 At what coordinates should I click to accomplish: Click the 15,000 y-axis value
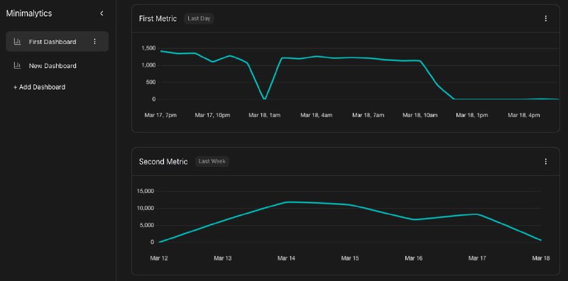(146, 191)
